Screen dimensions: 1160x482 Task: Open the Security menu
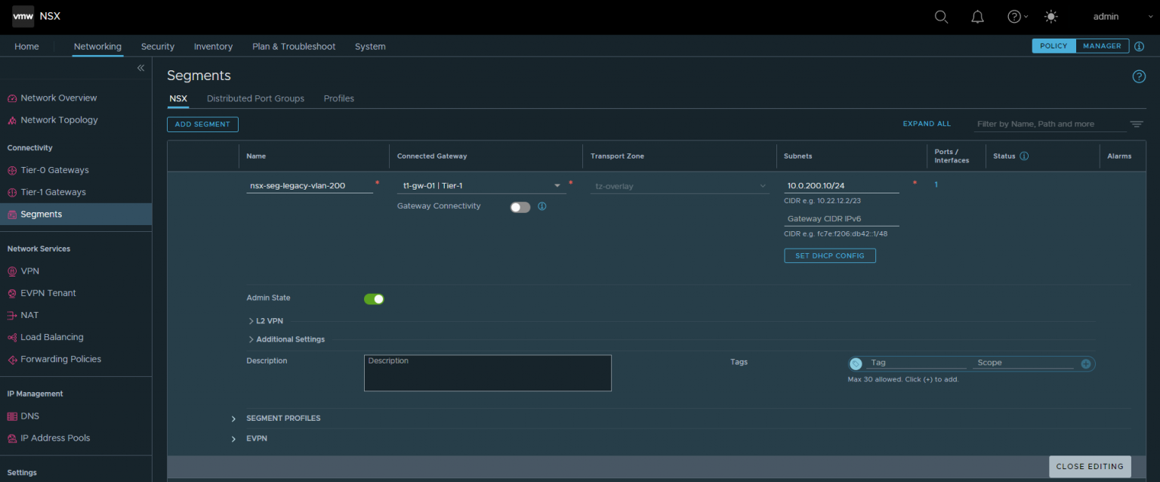click(x=157, y=46)
